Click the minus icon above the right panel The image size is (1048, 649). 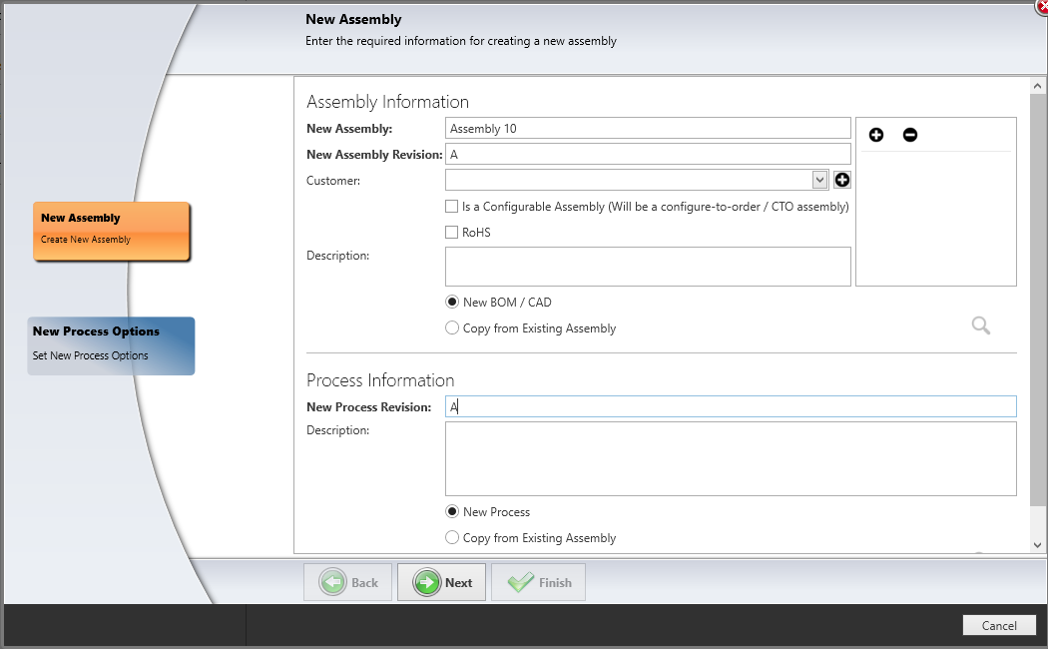[909, 134]
